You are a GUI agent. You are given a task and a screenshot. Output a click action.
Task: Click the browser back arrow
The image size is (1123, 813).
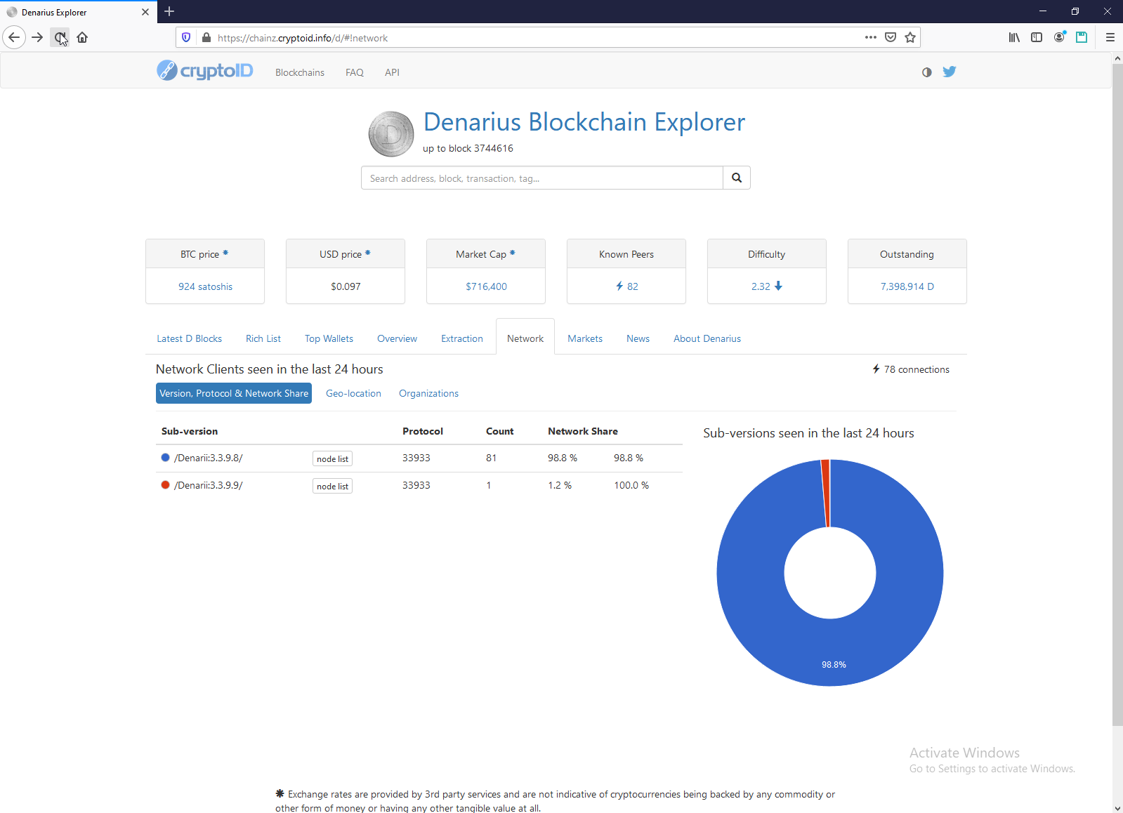[14, 37]
